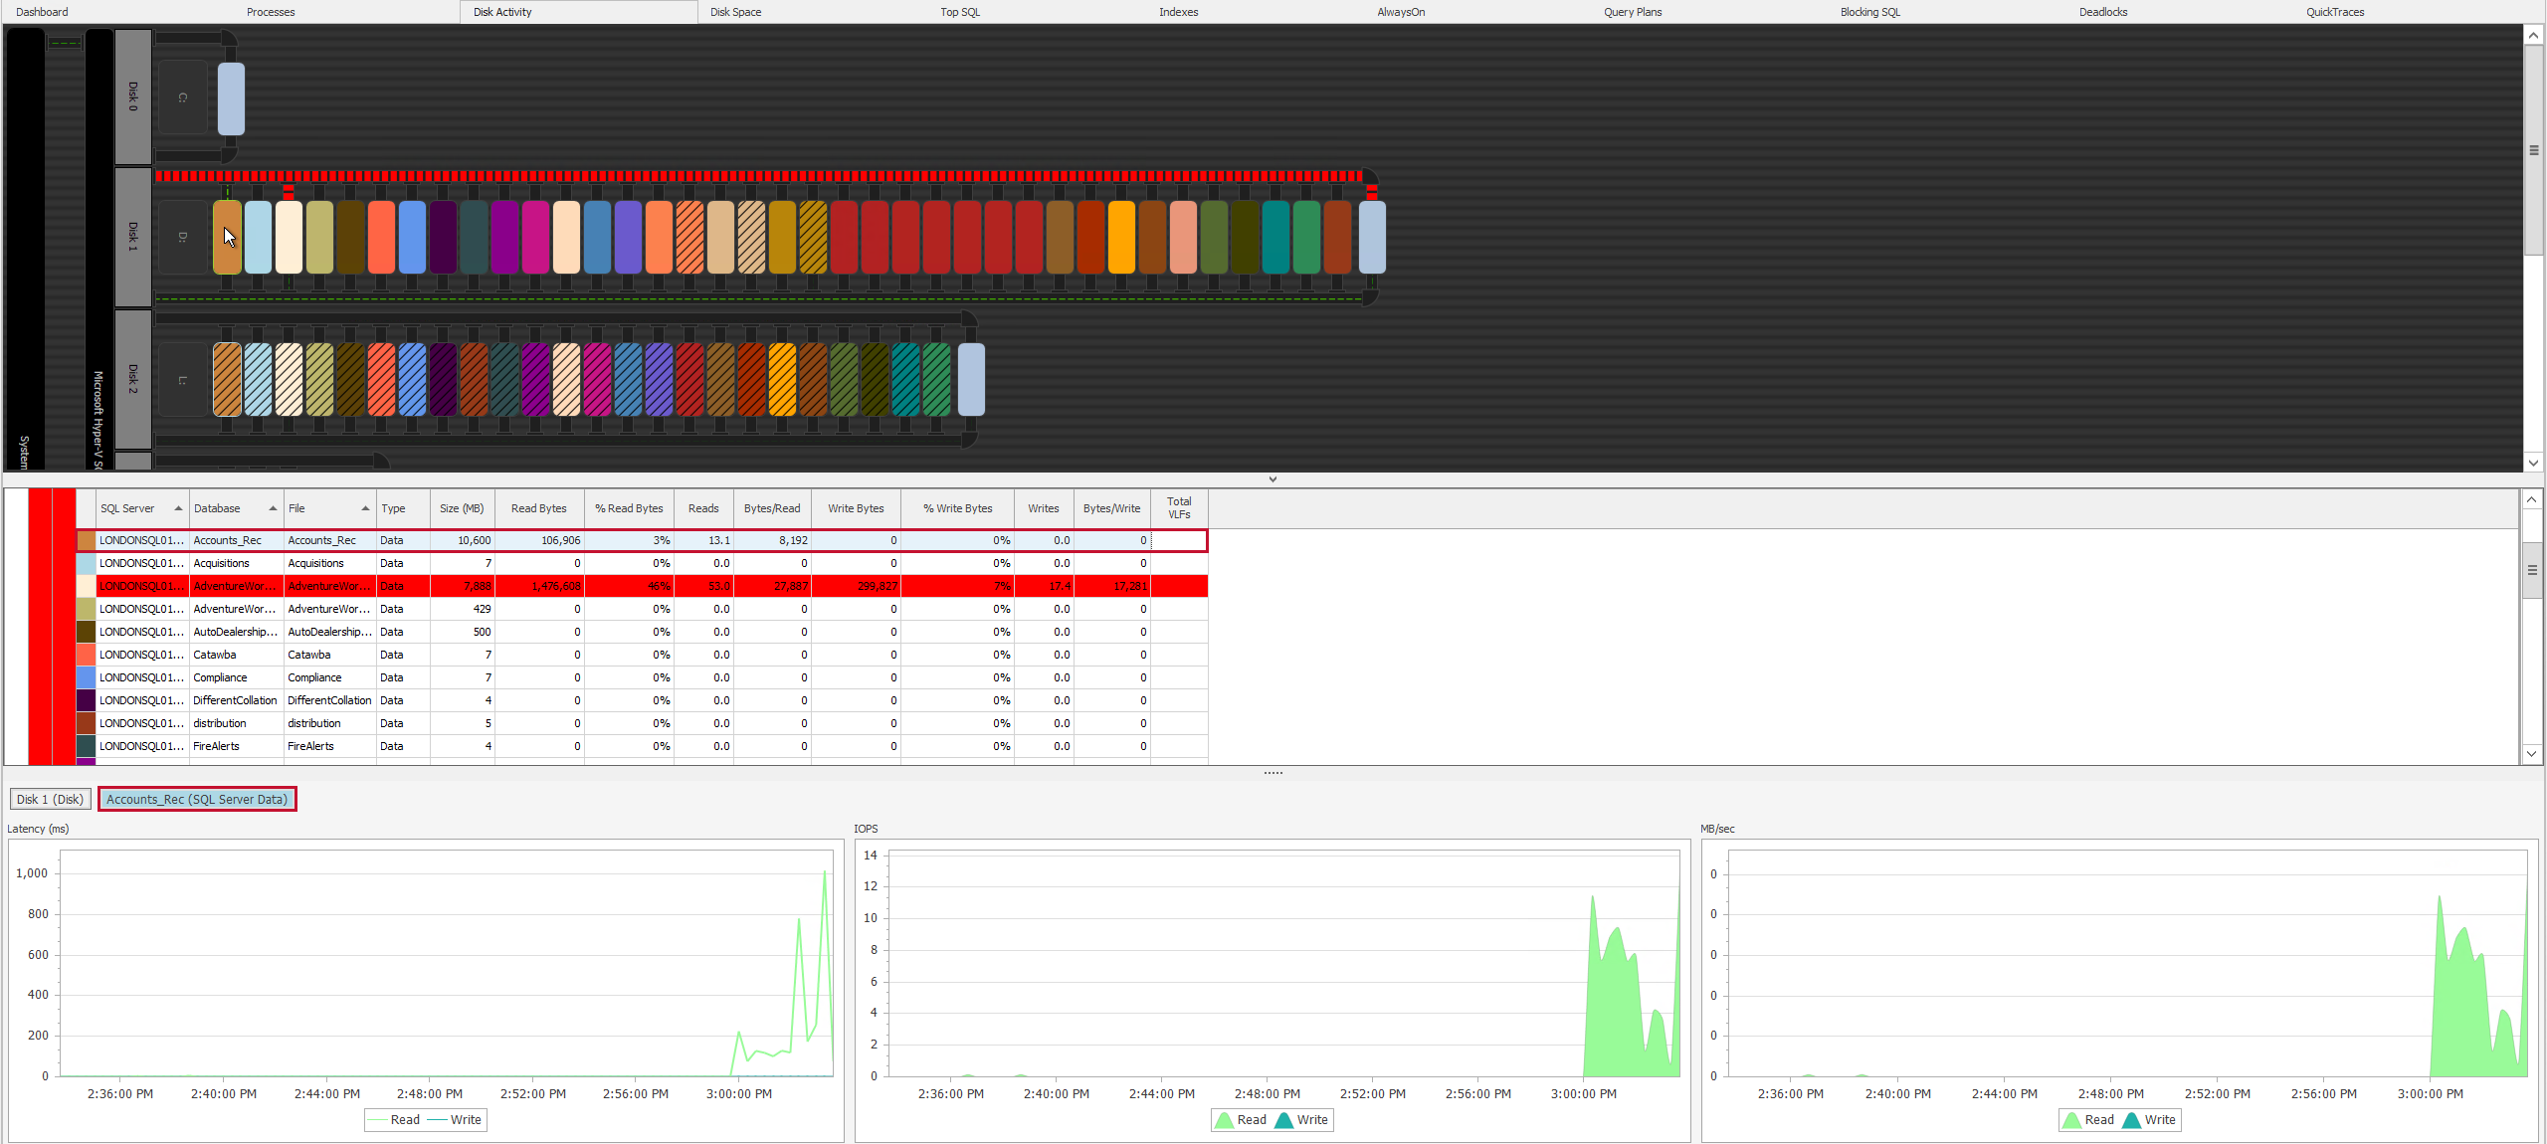2547x1144 pixels.
Task: Sort grid by SQL Server column arrow
Action: point(179,508)
